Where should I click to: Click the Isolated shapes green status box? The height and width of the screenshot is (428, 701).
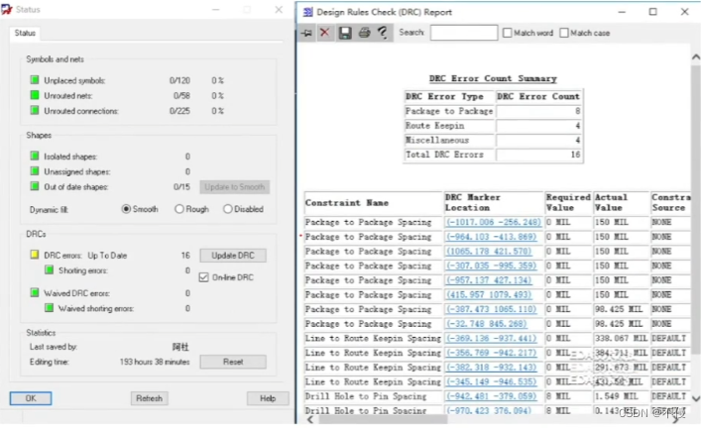coord(35,156)
